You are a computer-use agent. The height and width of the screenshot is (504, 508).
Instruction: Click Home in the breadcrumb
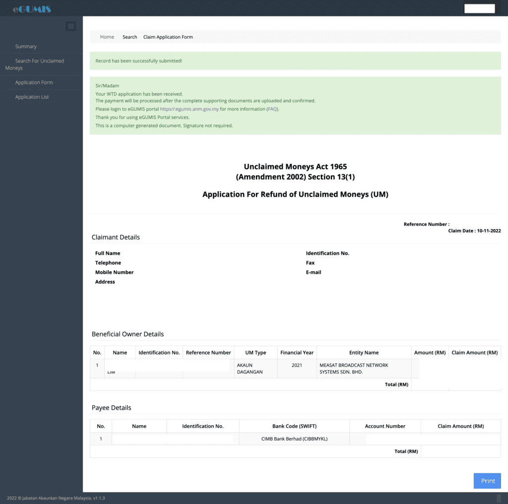tap(107, 37)
